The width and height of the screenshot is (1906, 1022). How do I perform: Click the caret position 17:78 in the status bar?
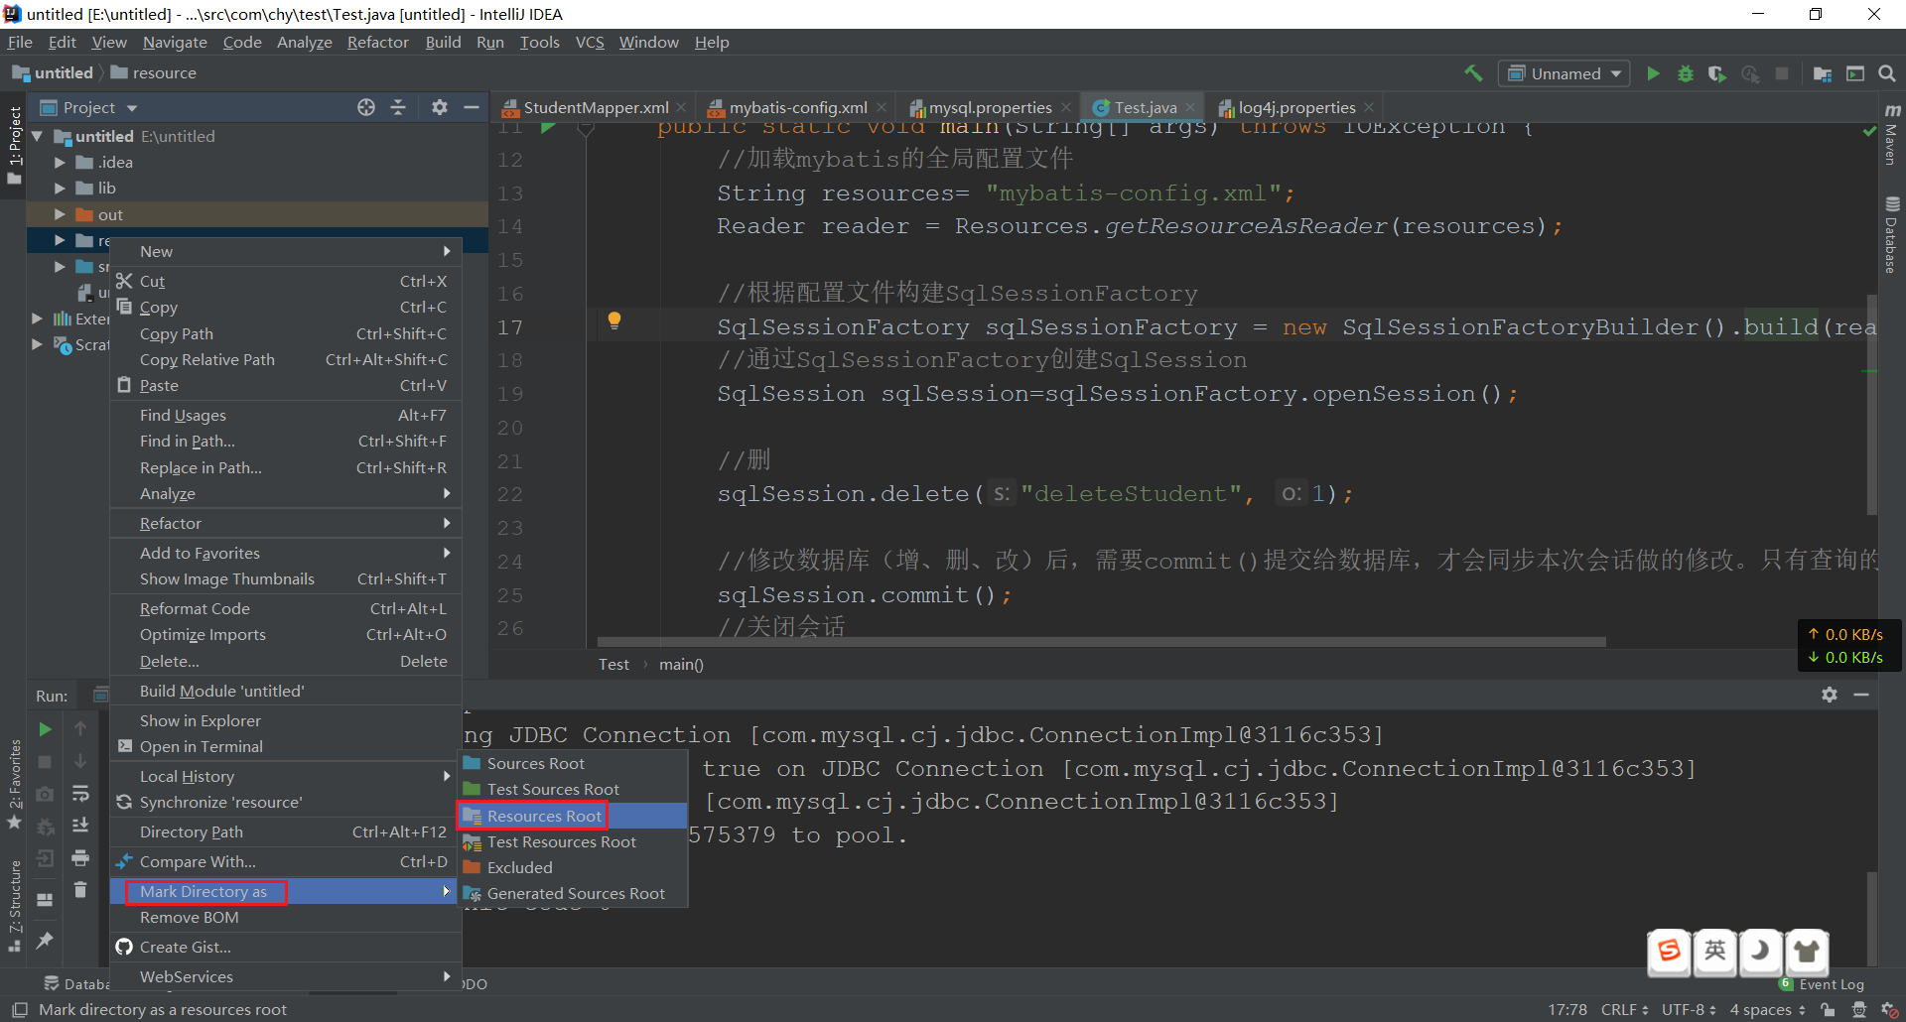tap(1567, 1009)
